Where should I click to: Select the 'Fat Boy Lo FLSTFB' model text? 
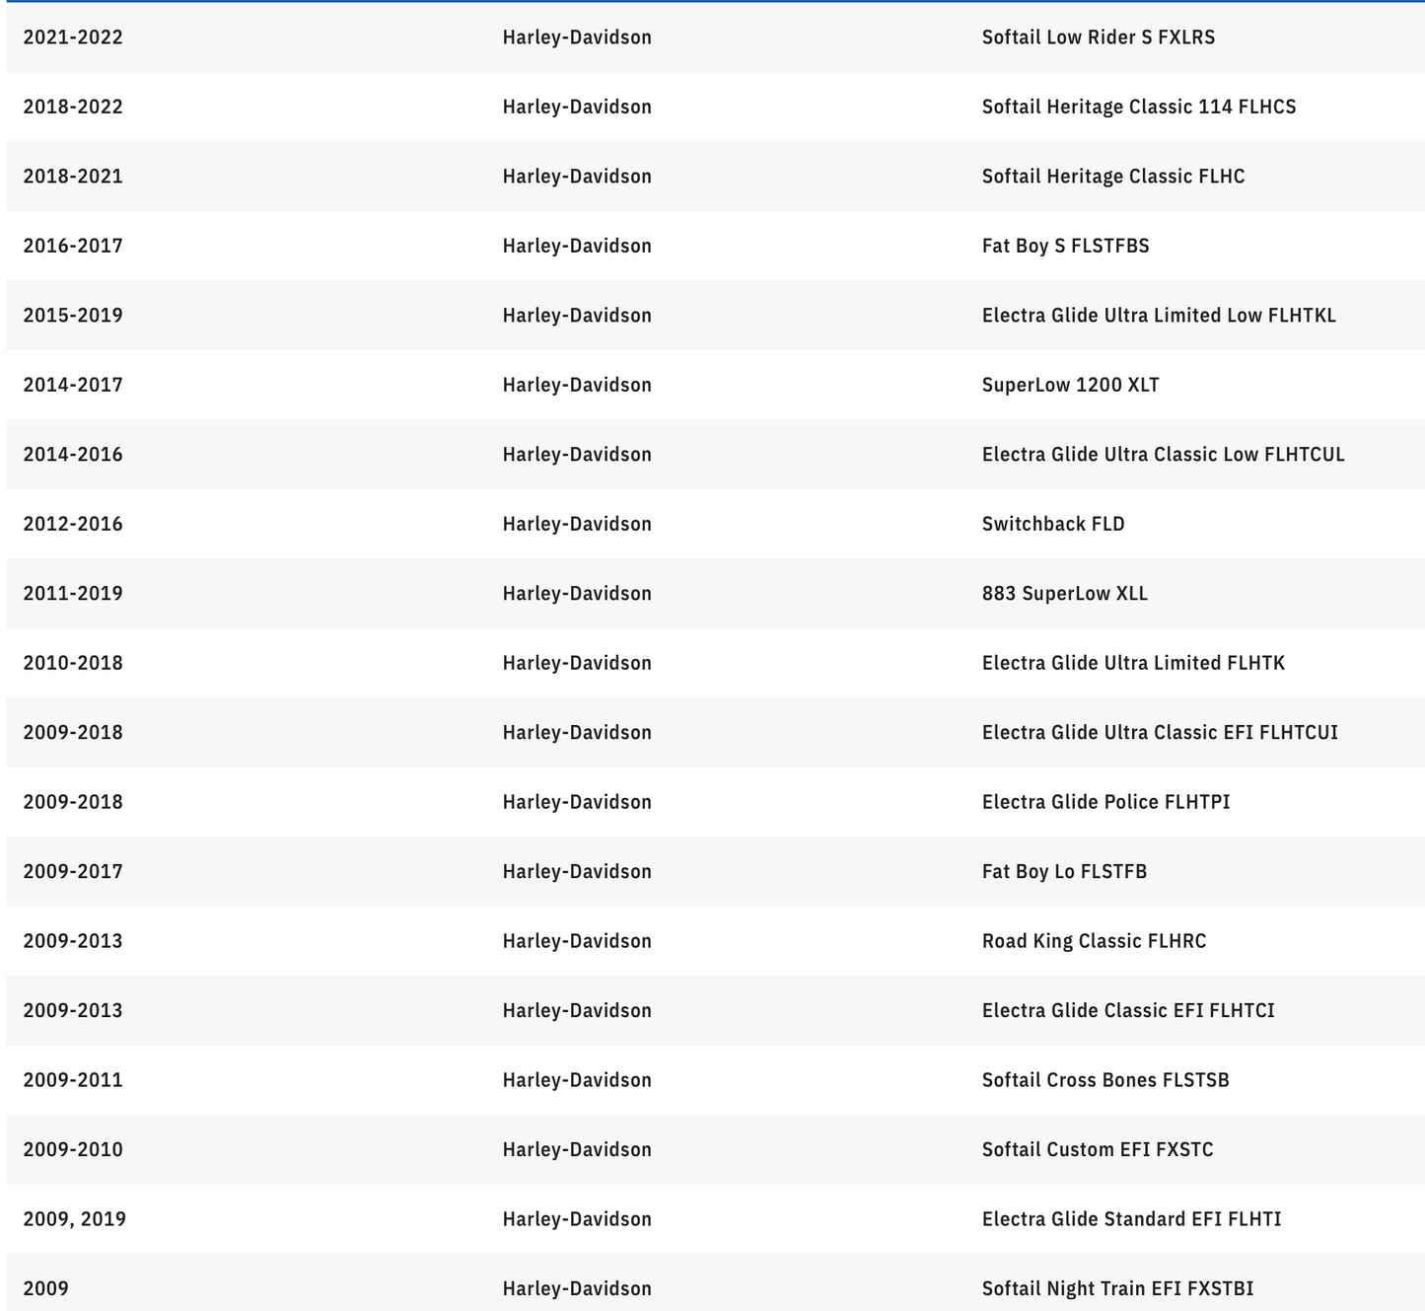(x=1064, y=872)
